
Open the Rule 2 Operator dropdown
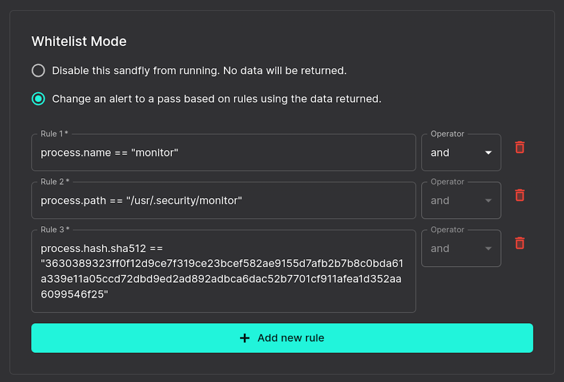click(461, 201)
